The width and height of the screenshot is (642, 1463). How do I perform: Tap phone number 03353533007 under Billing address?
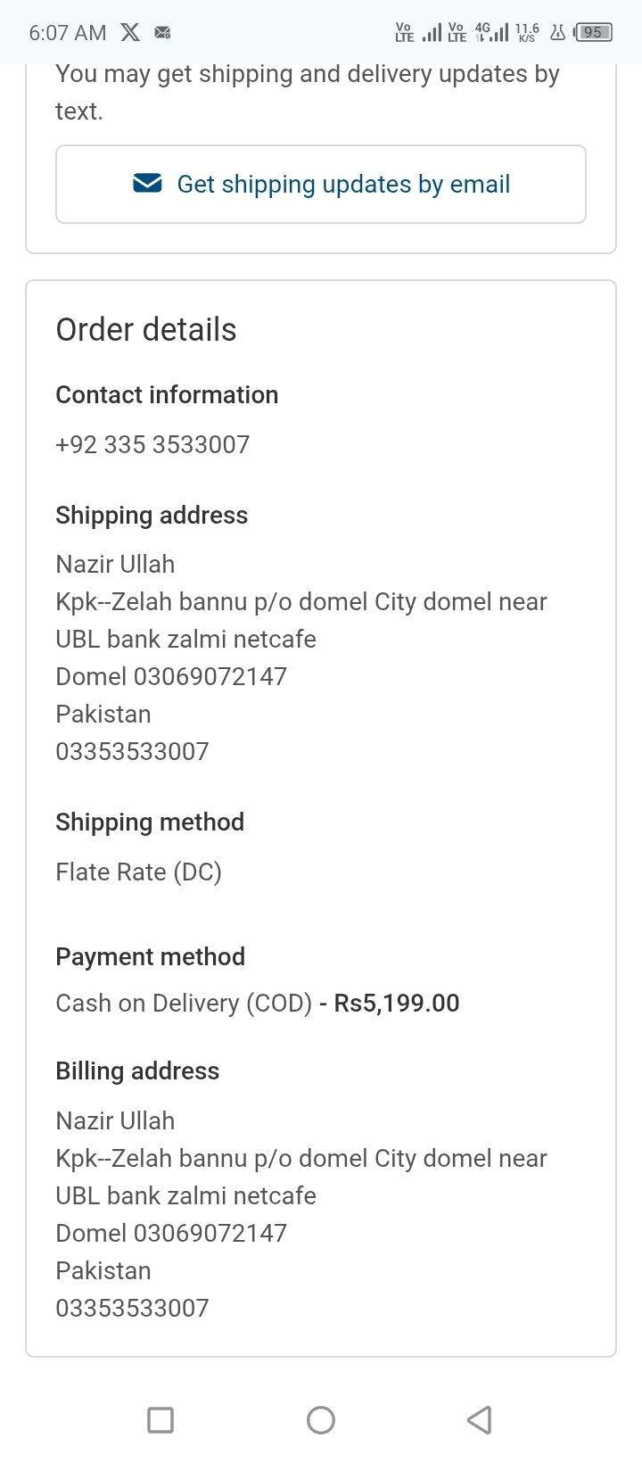[x=132, y=1308]
